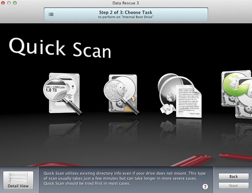Click the Start button

[233, 186]
